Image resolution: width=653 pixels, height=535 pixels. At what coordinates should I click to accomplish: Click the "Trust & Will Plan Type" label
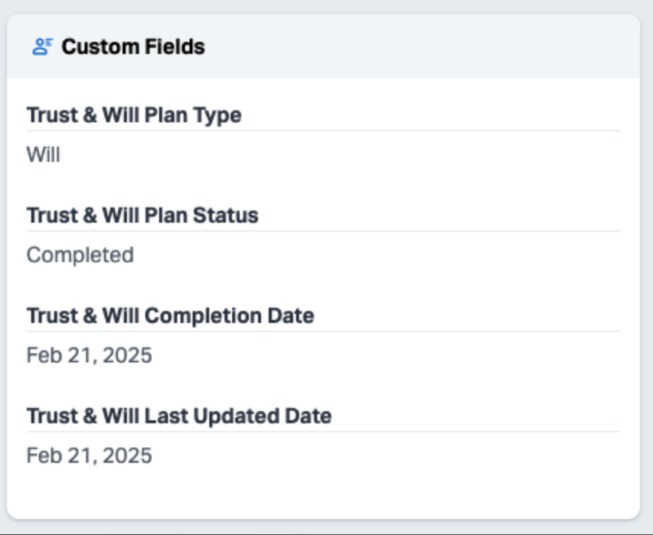(x=134, y=116)
